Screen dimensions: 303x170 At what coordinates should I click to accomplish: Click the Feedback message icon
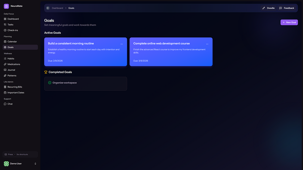(x=281, y=8)
